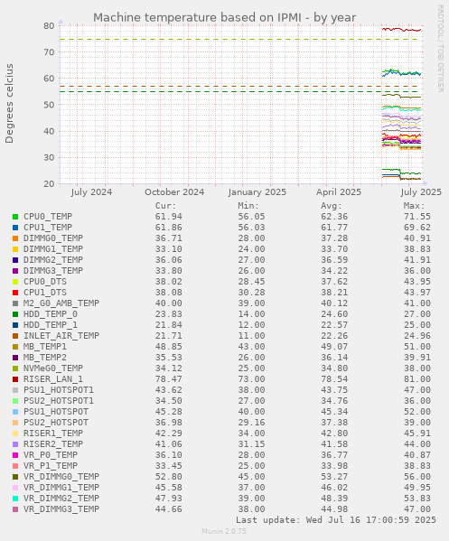449x541 pixels.
Task: Click the VR_DIMMG2_TEMP cyan legend swatch
Action: 15,499
